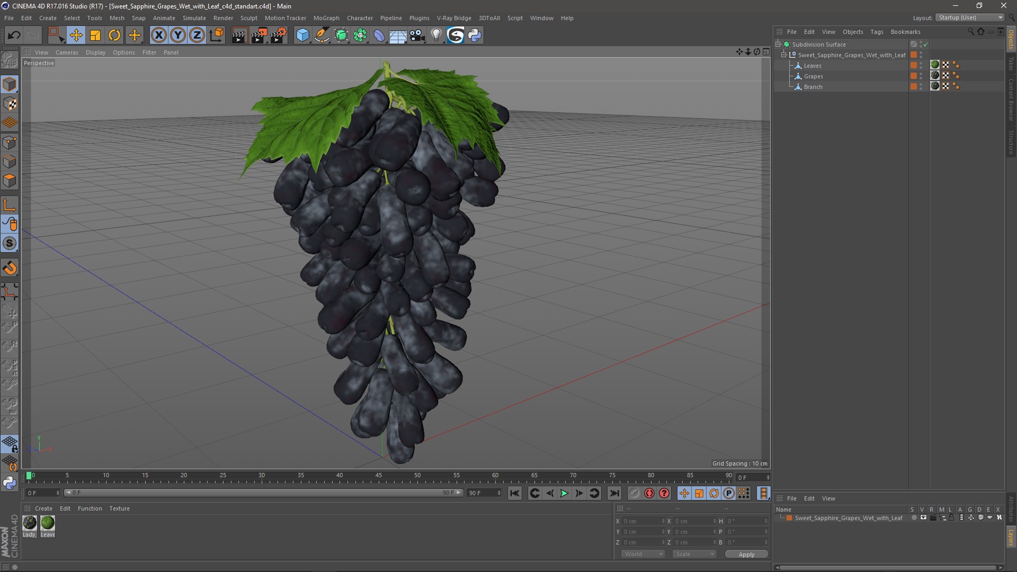Add a light object
This screenshot has width=1017, height=572.
click(436, 35)
